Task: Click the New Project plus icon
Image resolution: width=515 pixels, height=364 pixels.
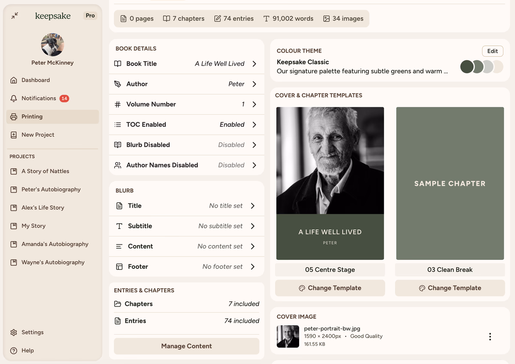Action: (14, 135)
